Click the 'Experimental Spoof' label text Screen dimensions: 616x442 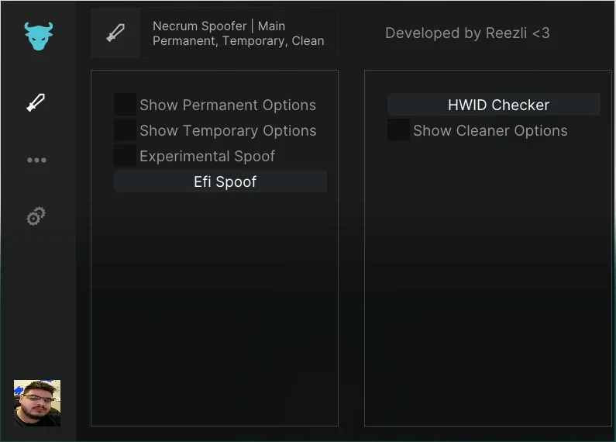[208, 156]
